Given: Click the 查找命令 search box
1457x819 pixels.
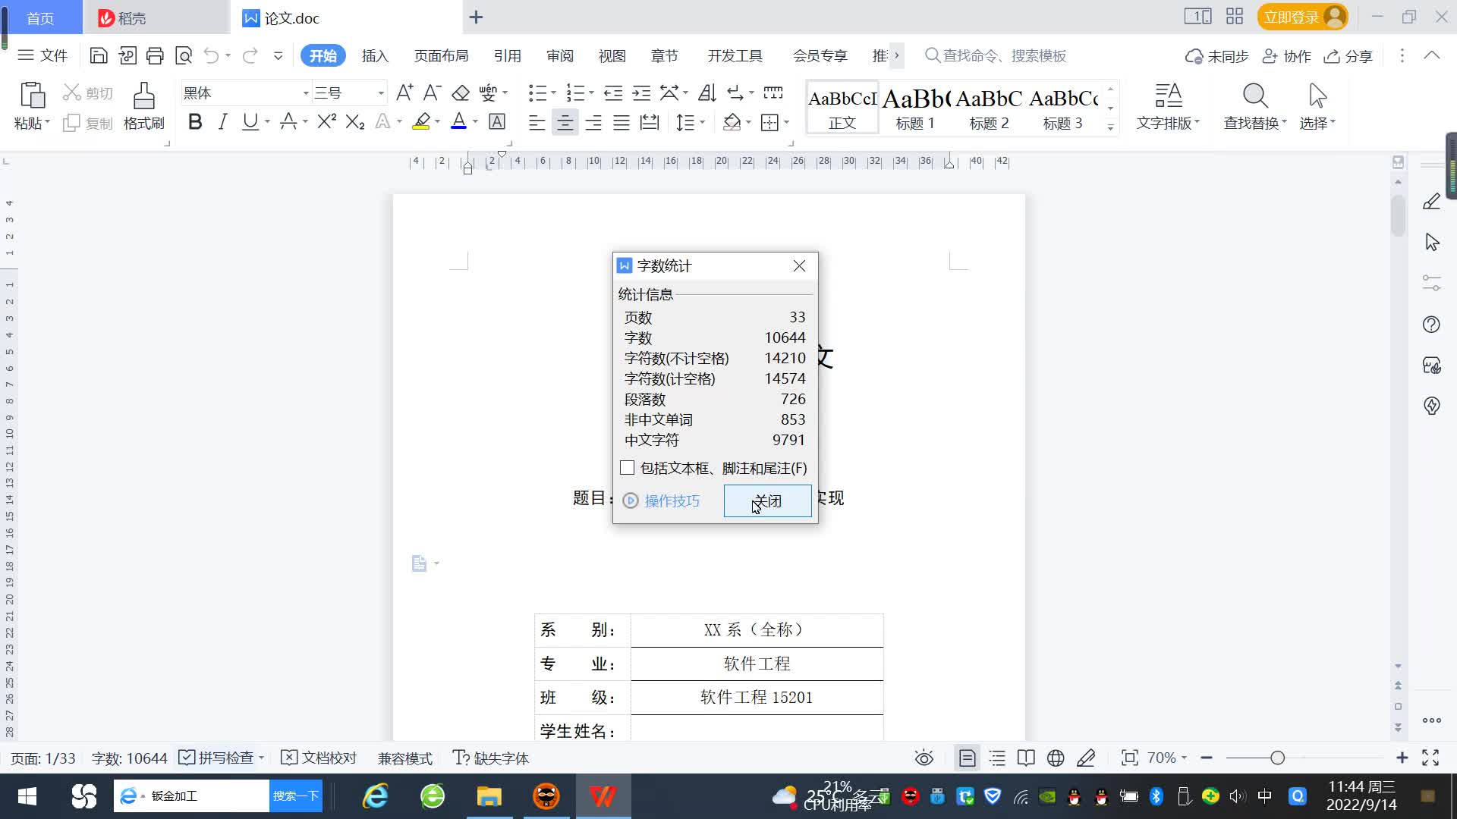Looking at the screenshot, I should coord(1004,56).
